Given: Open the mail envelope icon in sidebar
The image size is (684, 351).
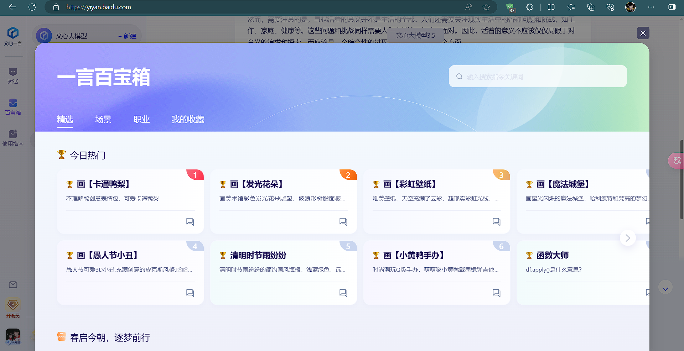Looking at the screenshot, I should point(13,285).
